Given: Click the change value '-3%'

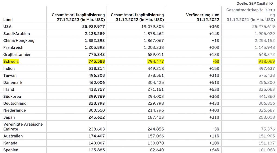Looking at the screenshot, I should 216,129.
